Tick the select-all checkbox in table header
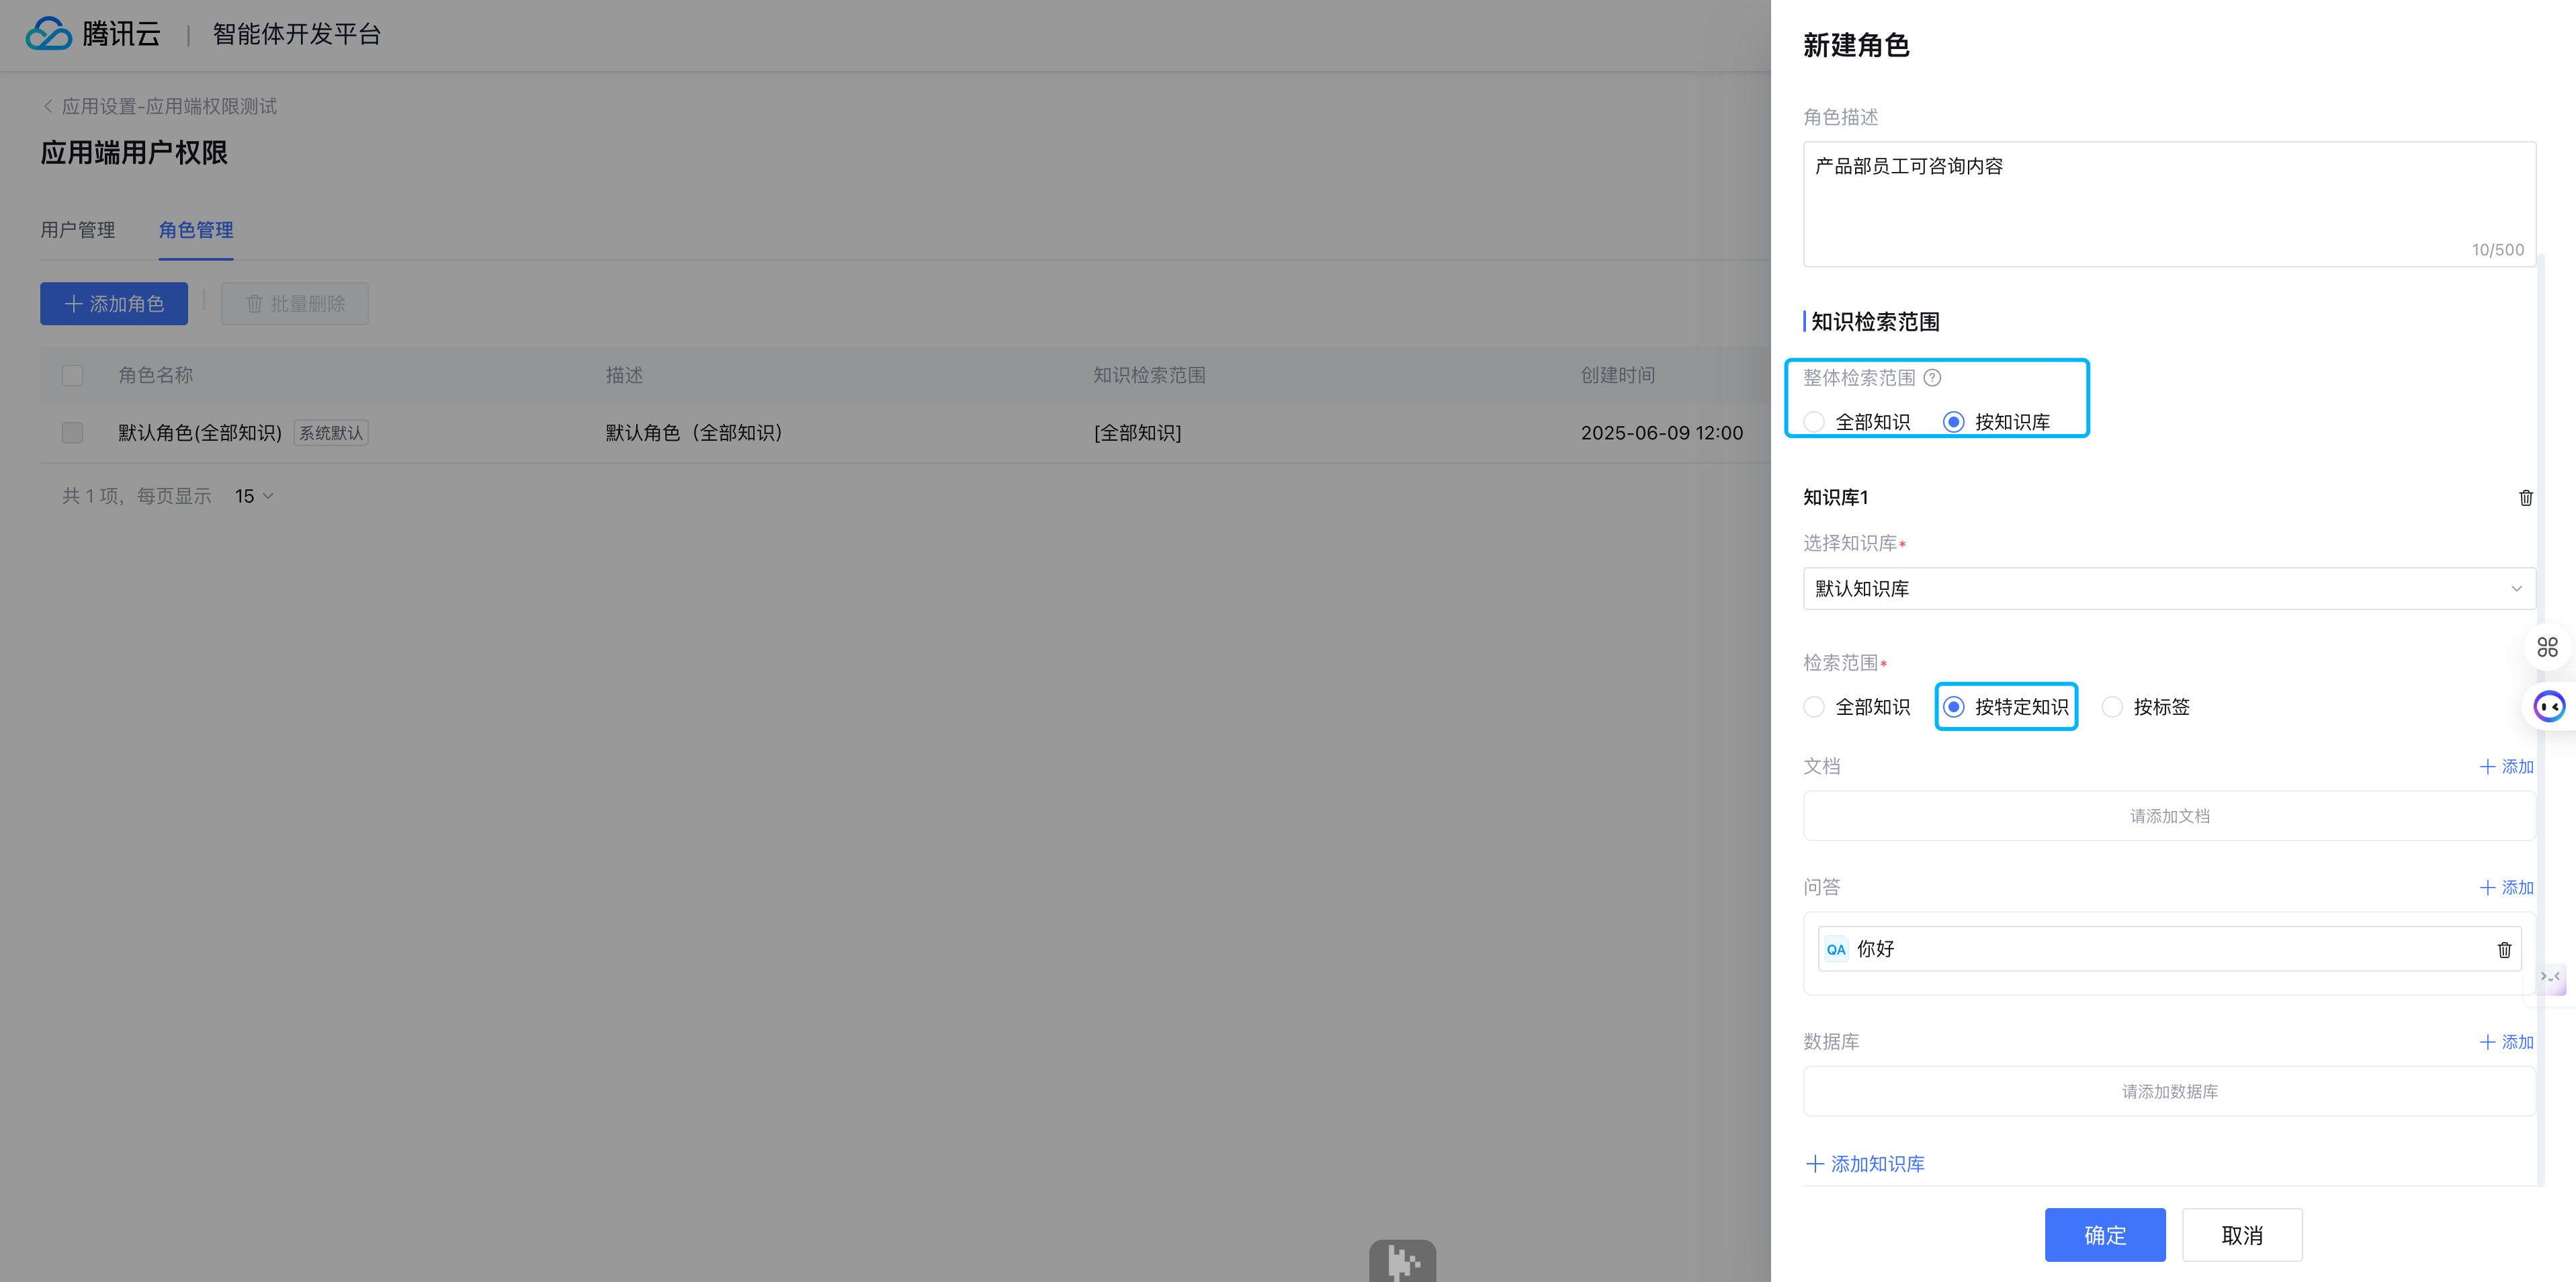2576x1282 pixels. (72, 376)
